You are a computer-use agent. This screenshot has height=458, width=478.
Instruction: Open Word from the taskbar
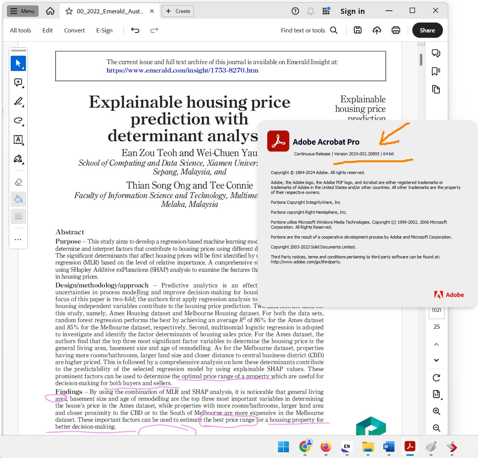389,447
